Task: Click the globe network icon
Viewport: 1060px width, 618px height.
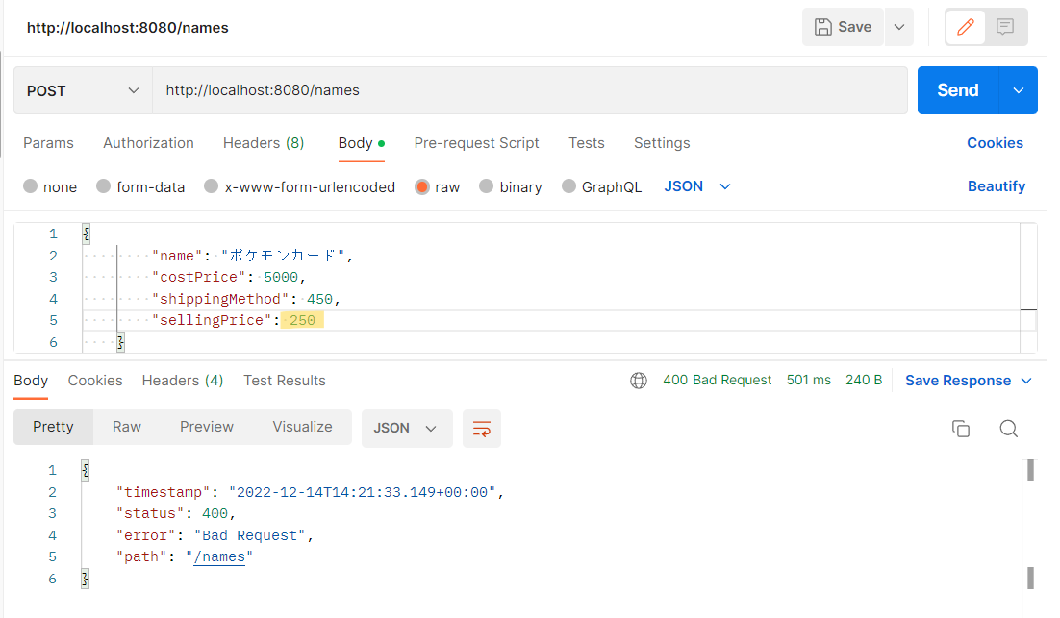Action: click(x=638, y=381)
